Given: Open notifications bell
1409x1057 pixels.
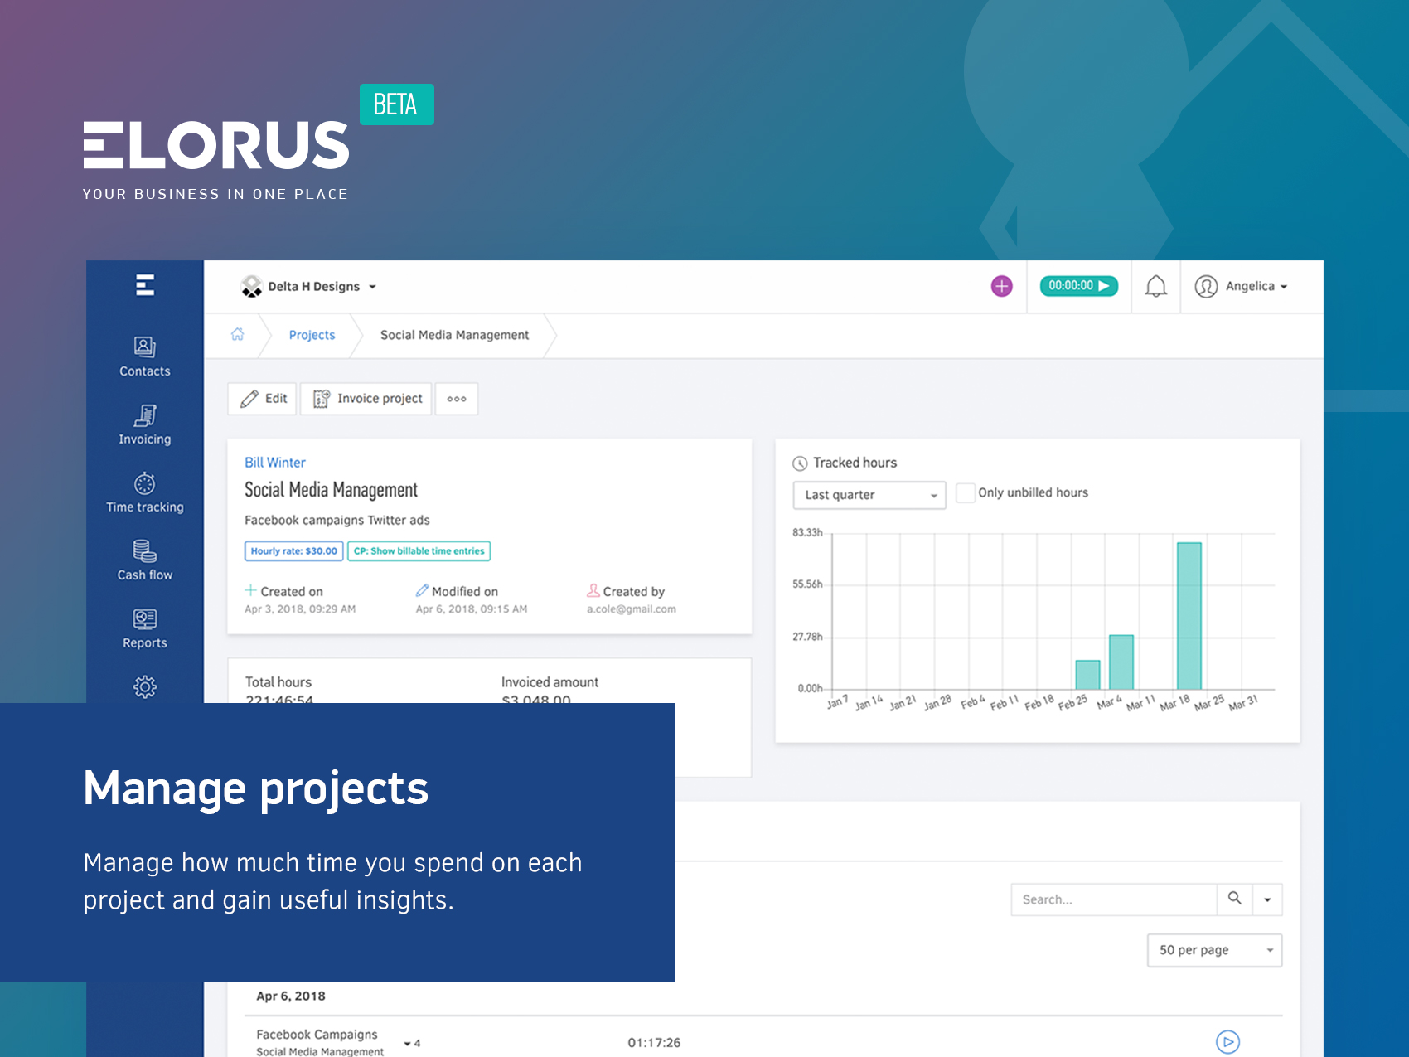Looking at the screenshot, I should click(x=1156, y=287).
